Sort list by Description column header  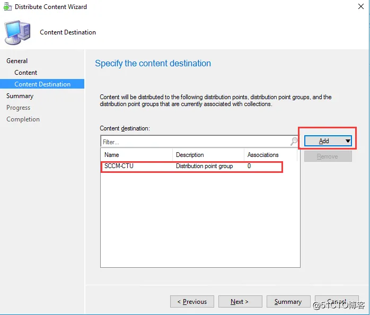[208, 155]
